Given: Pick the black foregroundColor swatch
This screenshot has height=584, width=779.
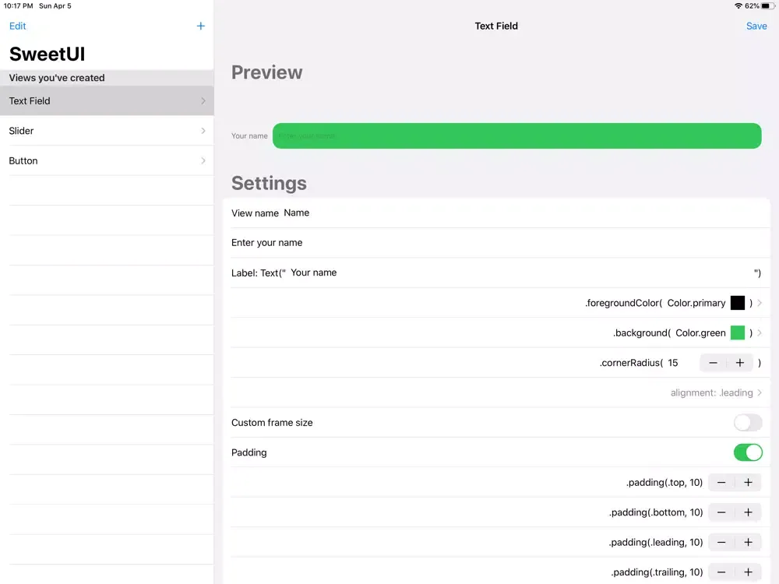Looking at the screenshot, I should [x=737, y=303].
